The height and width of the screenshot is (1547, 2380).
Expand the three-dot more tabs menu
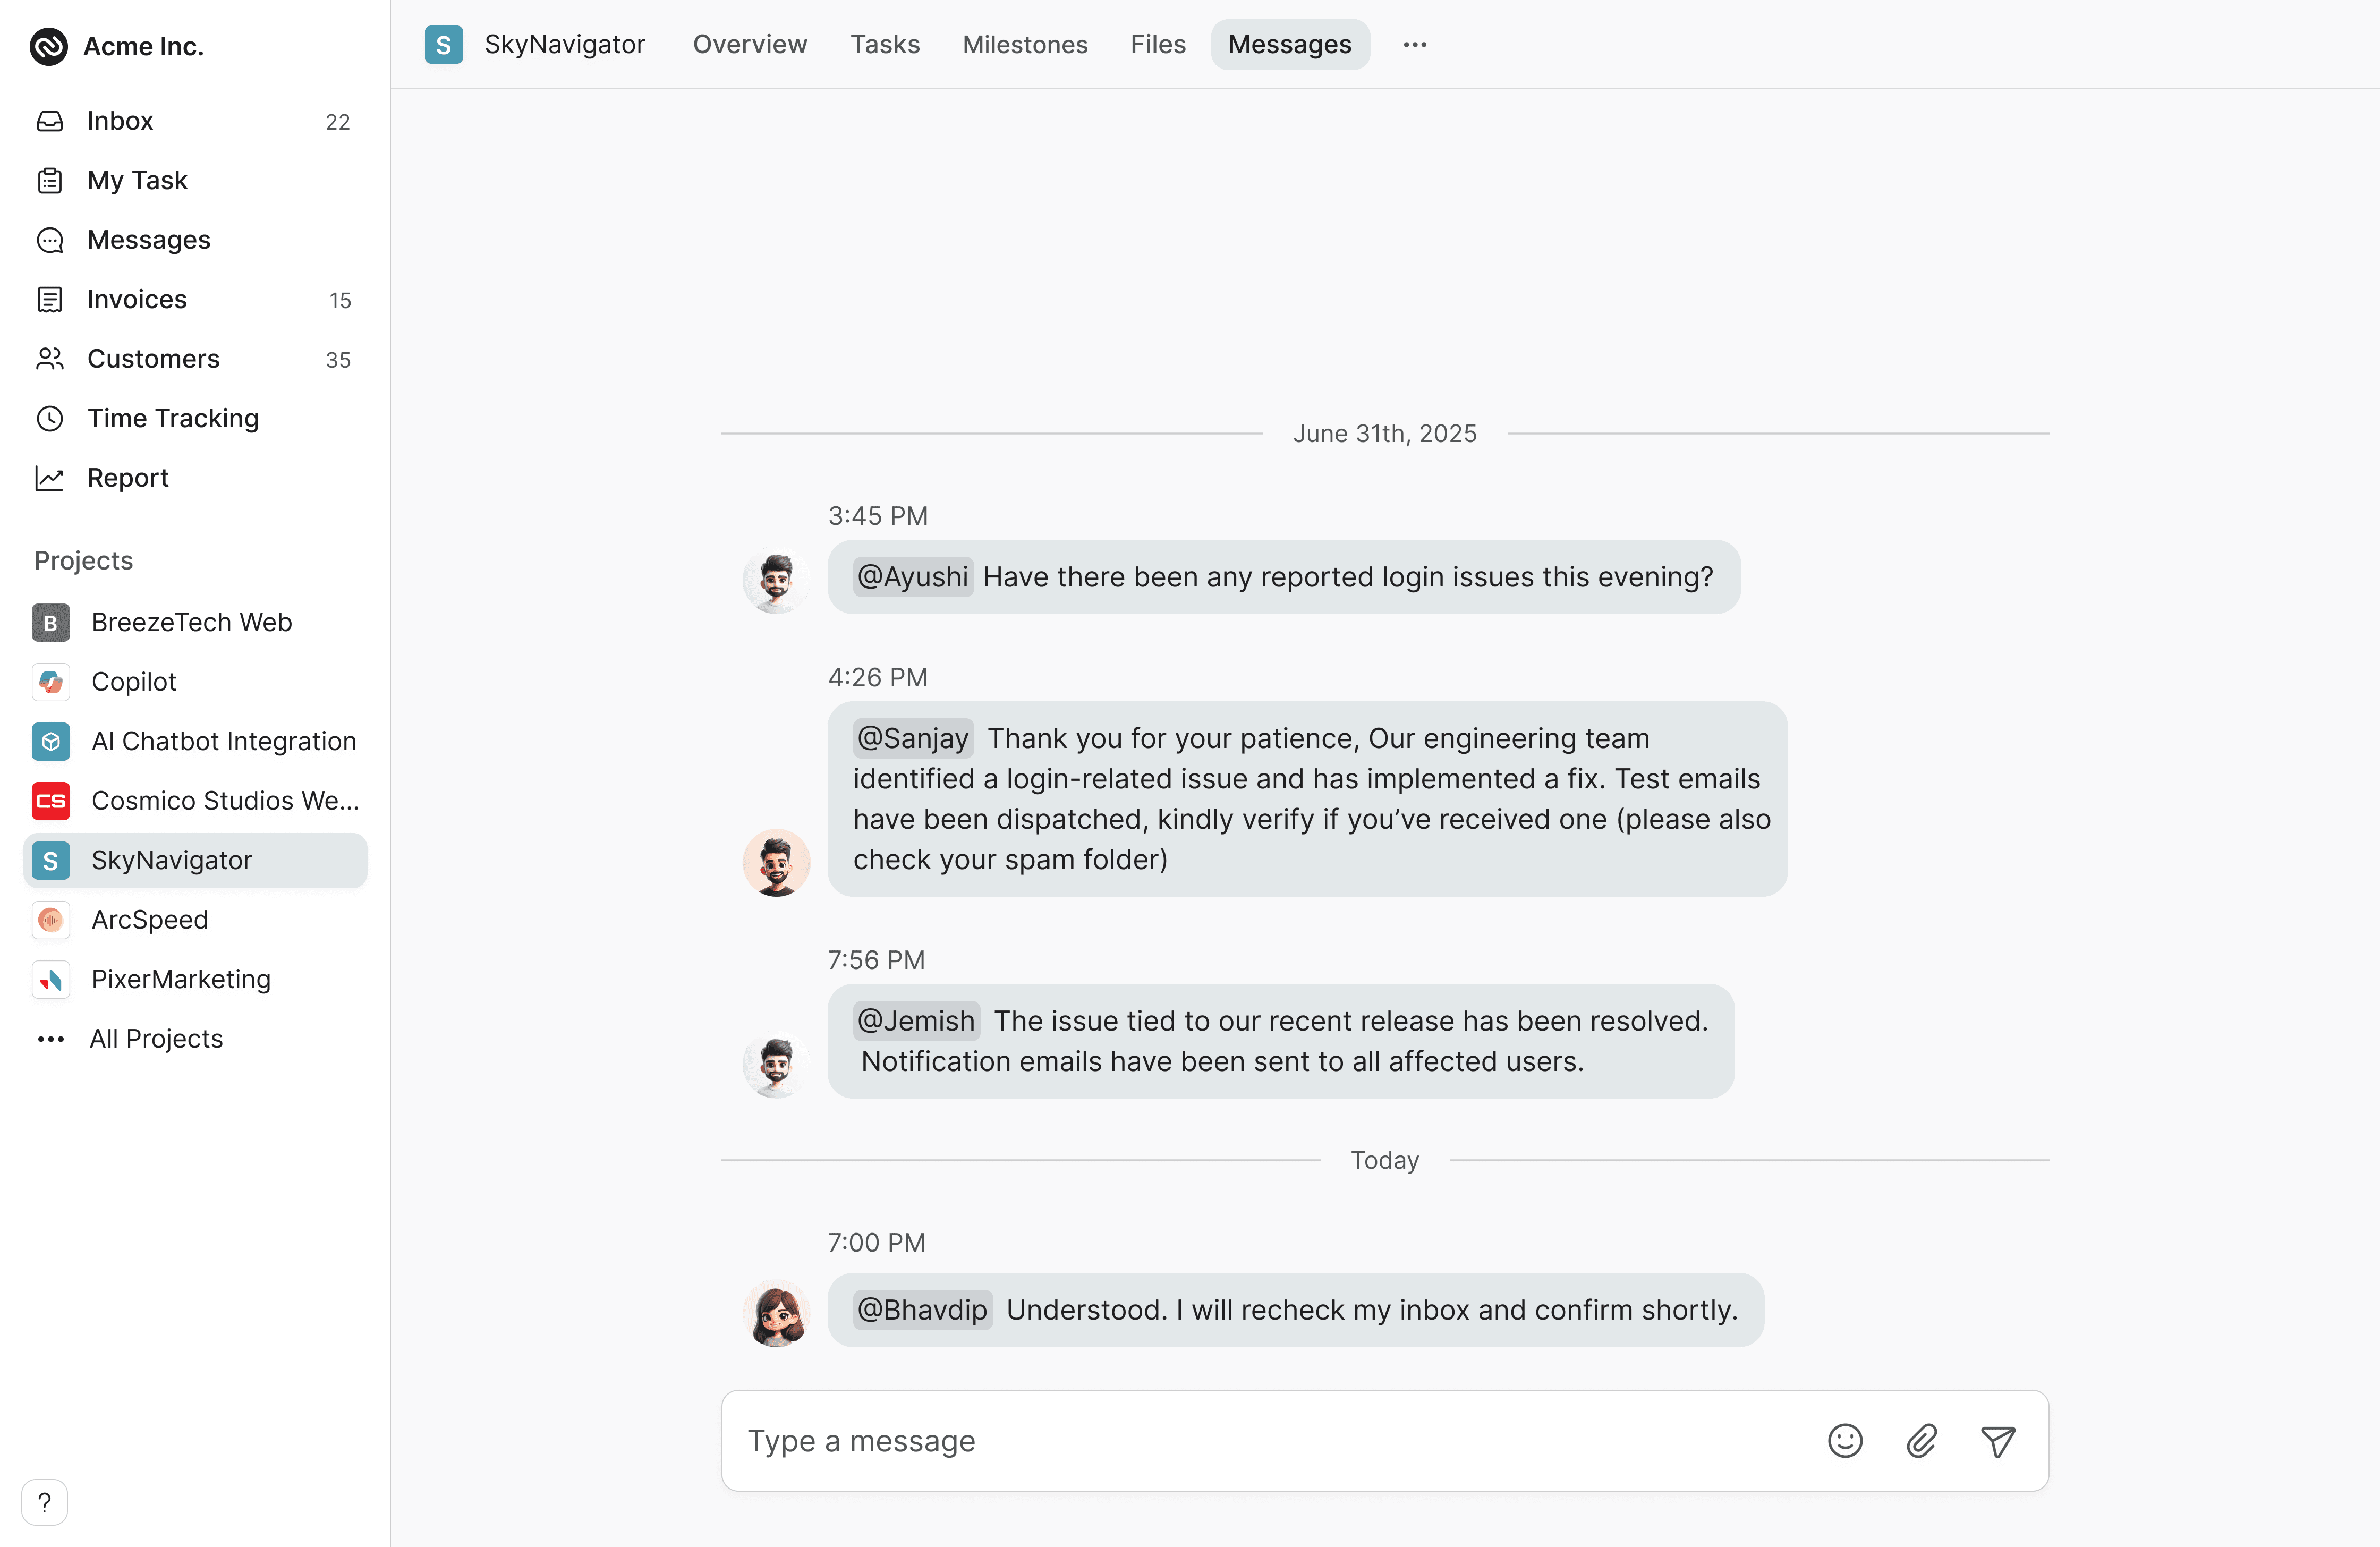(1414, 45)
